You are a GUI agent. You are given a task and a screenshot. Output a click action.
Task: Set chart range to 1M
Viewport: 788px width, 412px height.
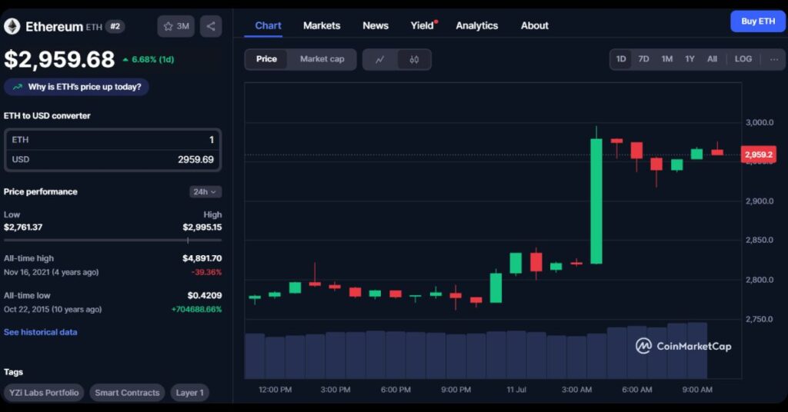(667, 59)
